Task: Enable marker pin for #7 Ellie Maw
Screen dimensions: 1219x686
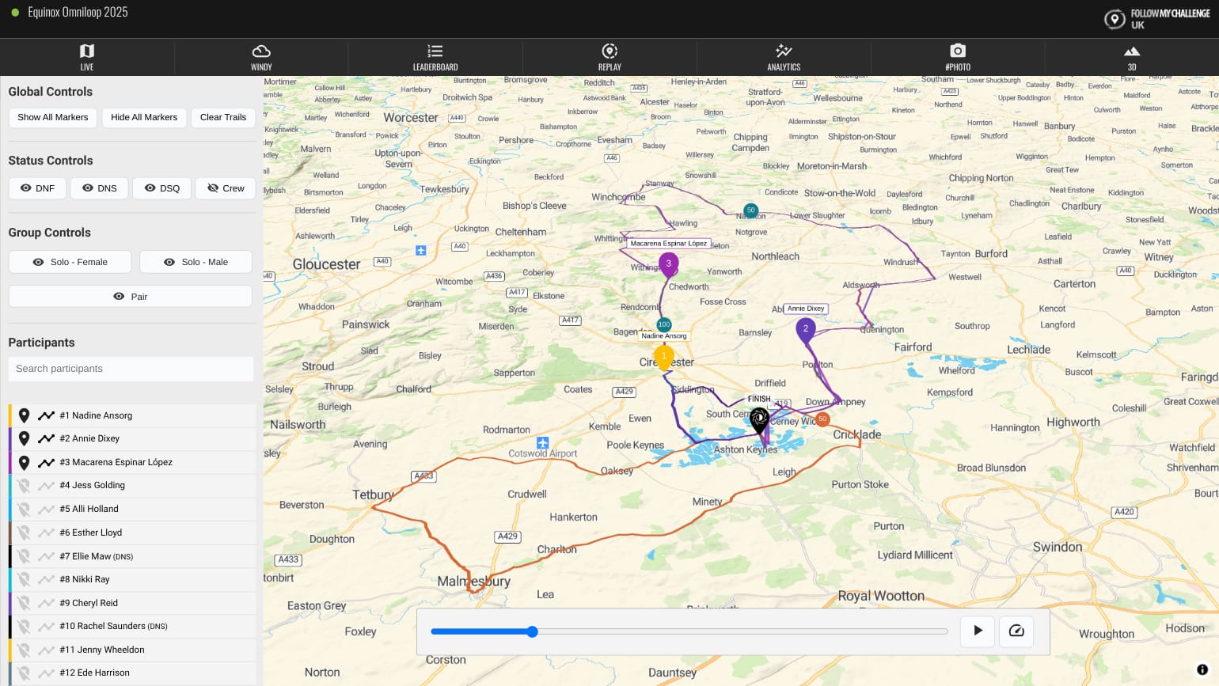Action: (x=24, y=556)
